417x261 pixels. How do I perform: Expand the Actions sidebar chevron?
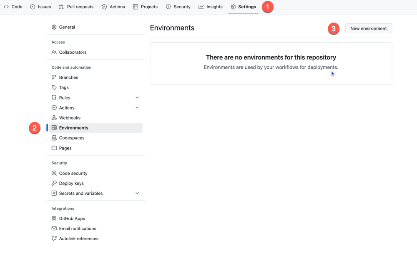tap(137, 107)
